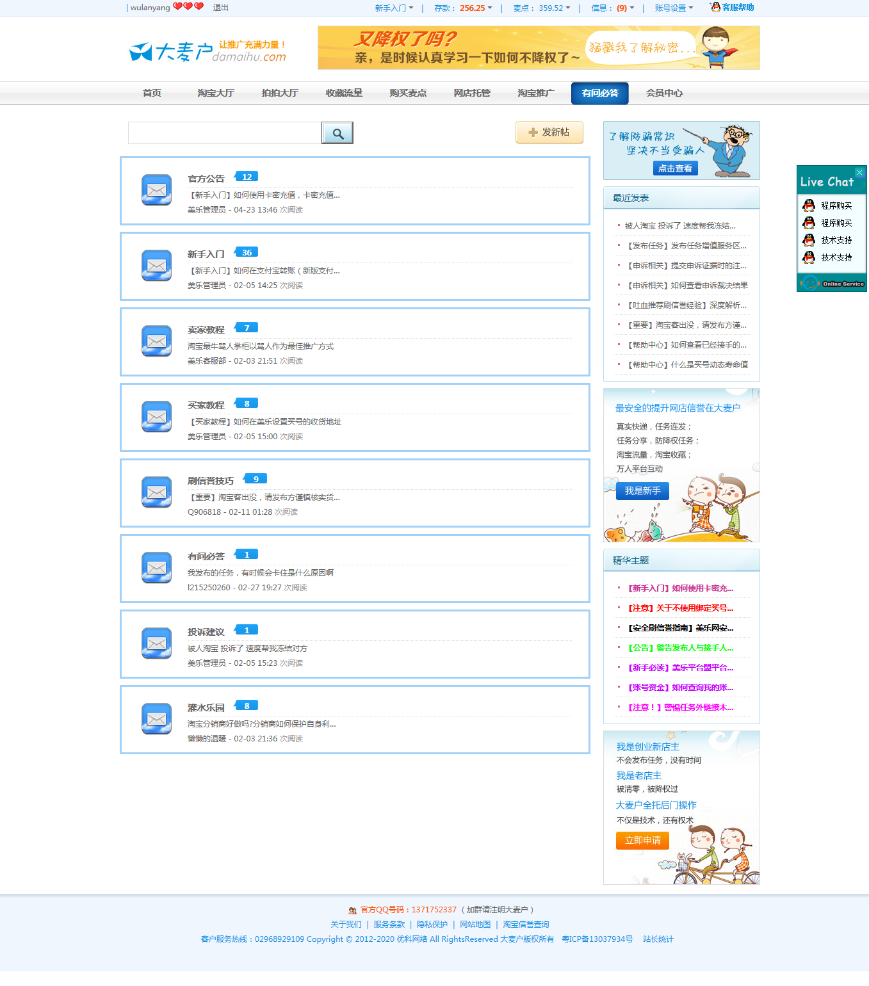Open the 网站地图 footer link
This screenshot has height=986, width=869.
475,925
